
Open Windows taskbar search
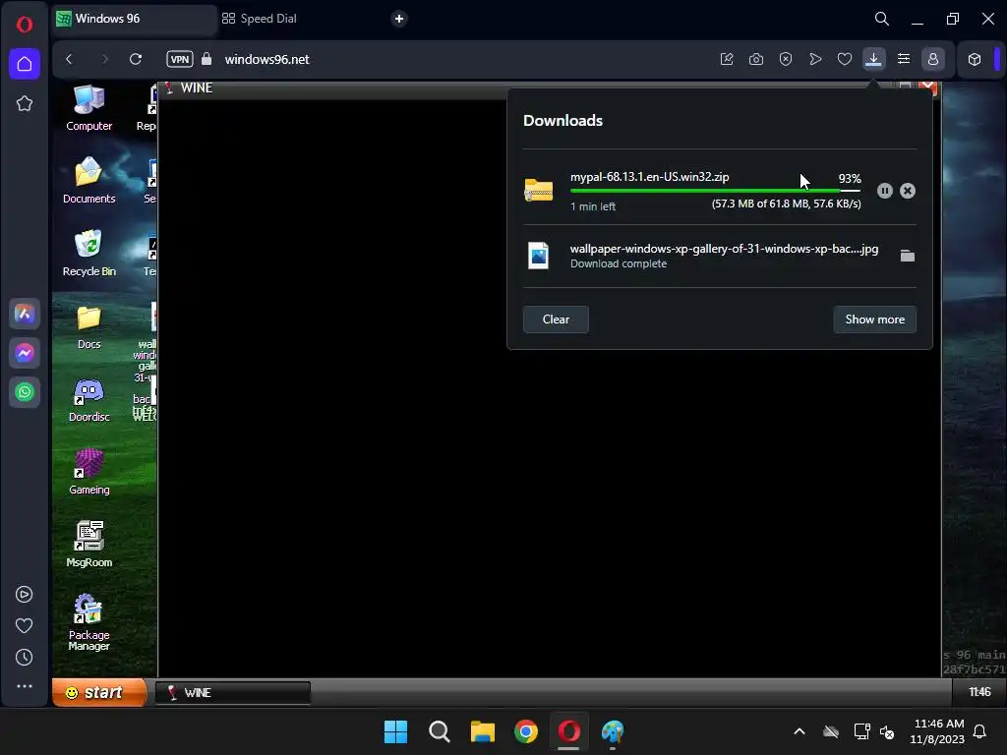tap(440, 731)
